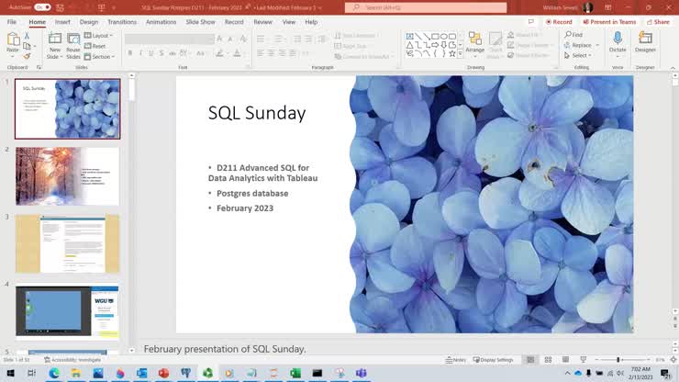Click the Reset slide button
679x382 pixels.
(x=95, y=46)
